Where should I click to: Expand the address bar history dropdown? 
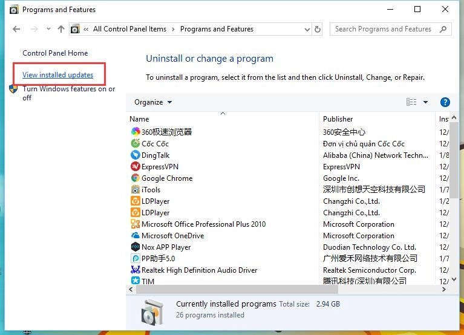(x=307, y=29)
